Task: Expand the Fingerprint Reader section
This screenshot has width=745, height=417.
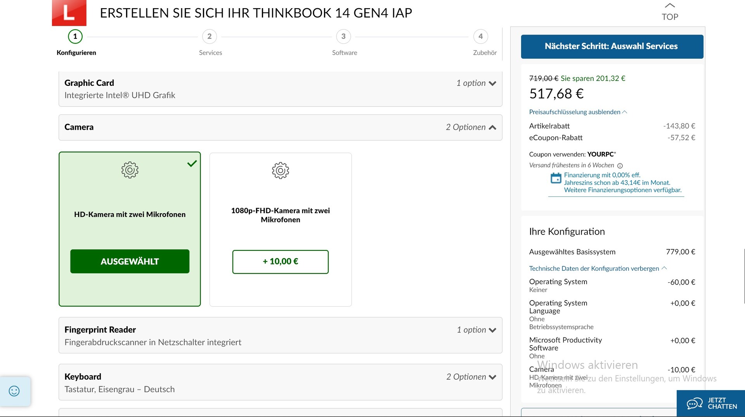Action: pyautogui.click(x=492, y=330)
